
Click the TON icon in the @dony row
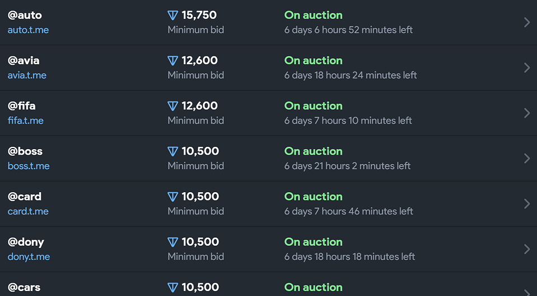[x=172, y=242]
